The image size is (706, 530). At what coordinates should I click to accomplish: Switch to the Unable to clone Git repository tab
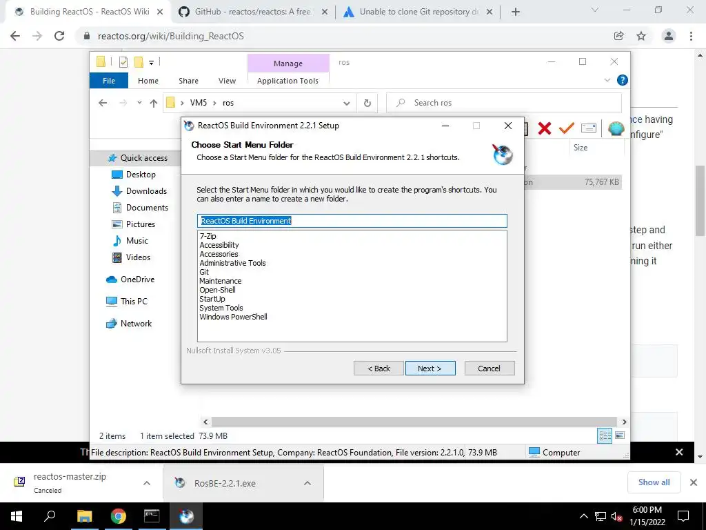coord(418,12)
